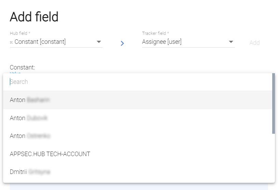Expand the Tracker field dropdown arrow
This screenshot has width=278, height=190.
[231, 42]
